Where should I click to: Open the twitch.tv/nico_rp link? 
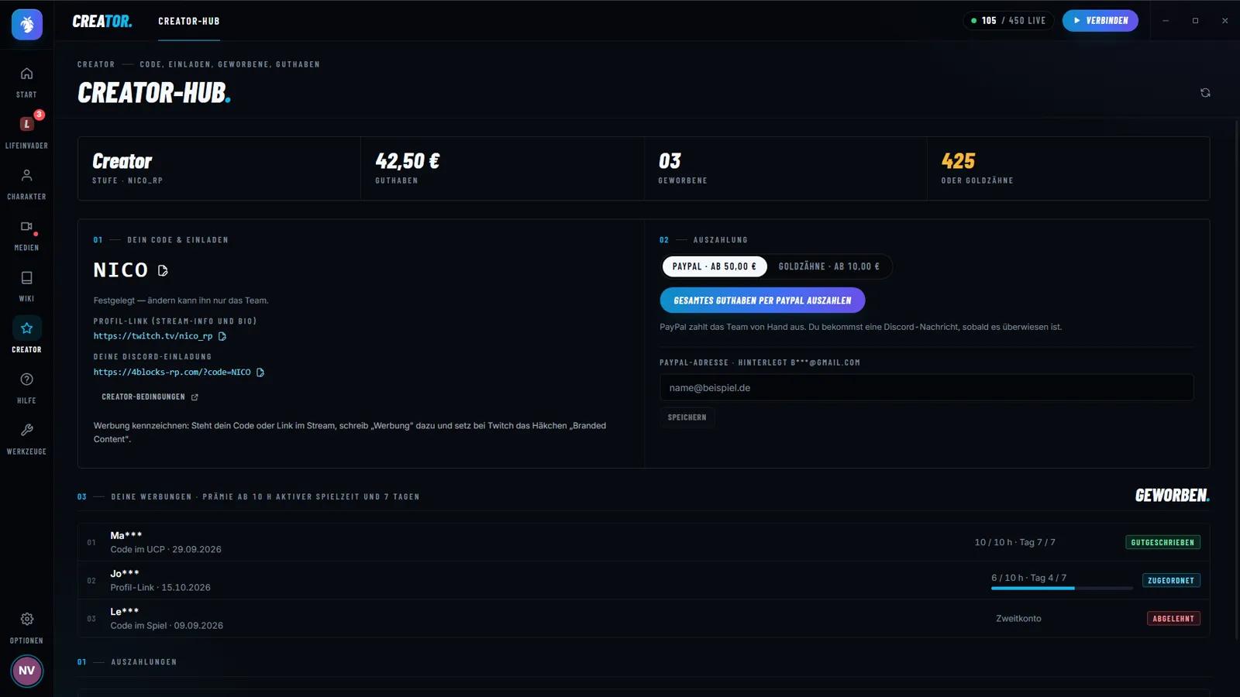click(x=153, y=336)
